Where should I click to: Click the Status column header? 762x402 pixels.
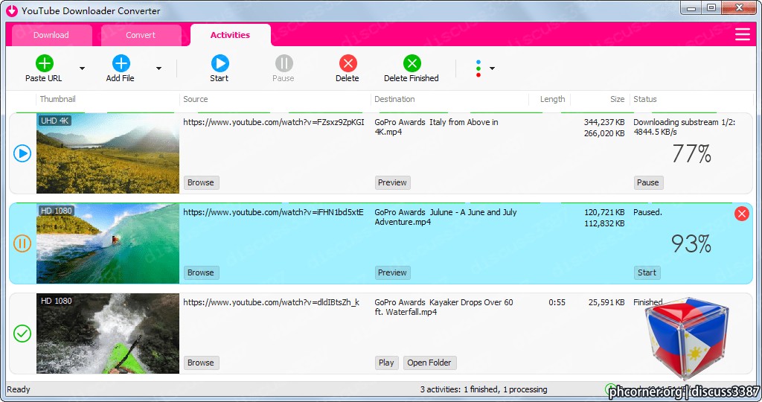tap(645, 99)
